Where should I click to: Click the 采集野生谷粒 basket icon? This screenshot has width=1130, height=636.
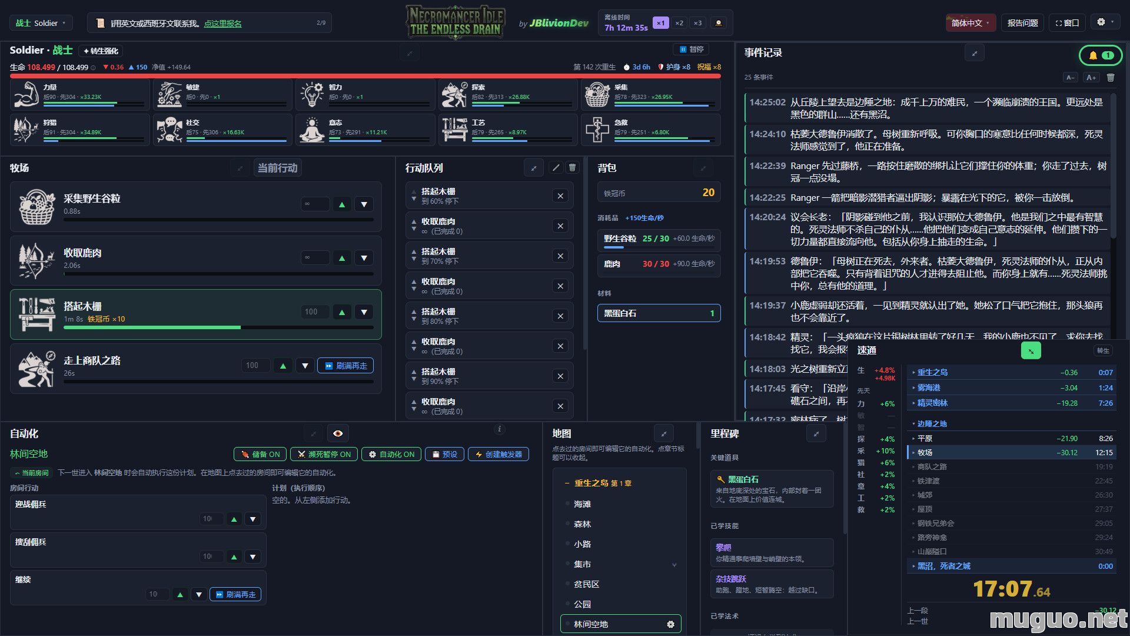[36, 207]
